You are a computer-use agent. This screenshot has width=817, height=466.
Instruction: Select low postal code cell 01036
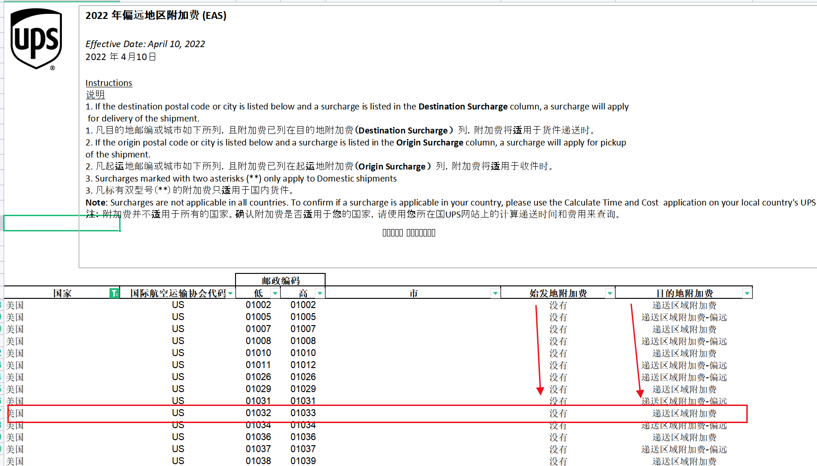pos(258,437)
